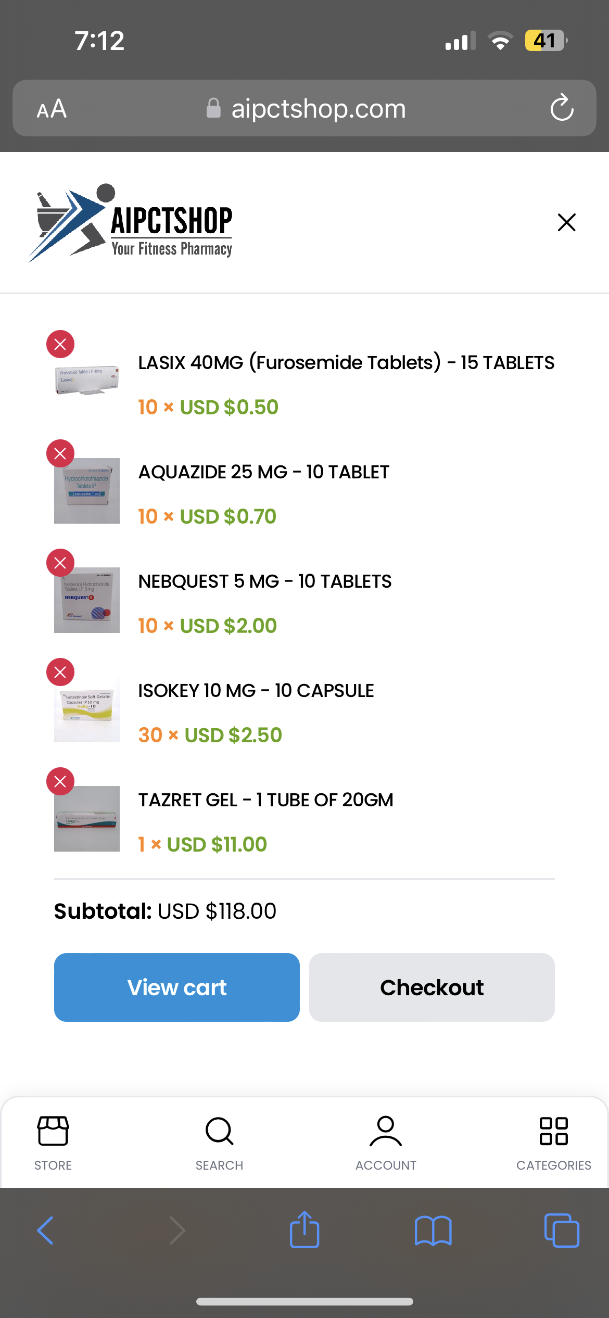Delete Nebquest 5 mg cart item
Image resolution: width=609 pixels, height=1318 pixels.
60,563
